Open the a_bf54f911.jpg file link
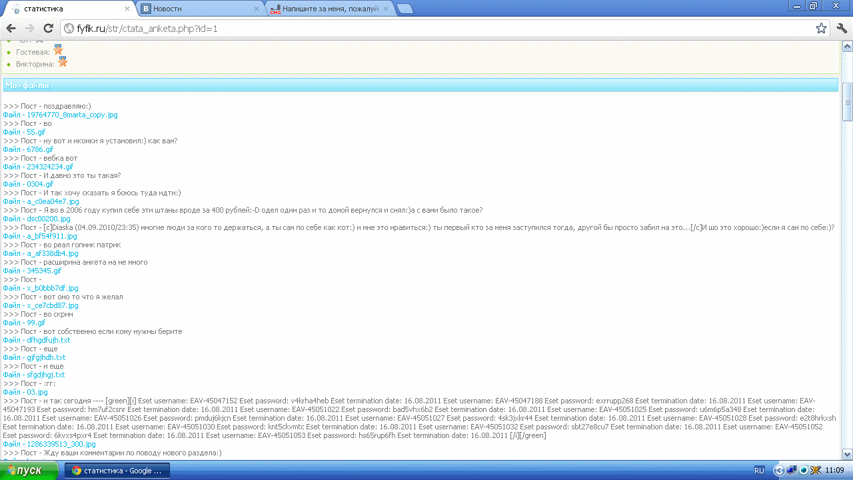The image size is (853, 480). click(x=40, y=236)
